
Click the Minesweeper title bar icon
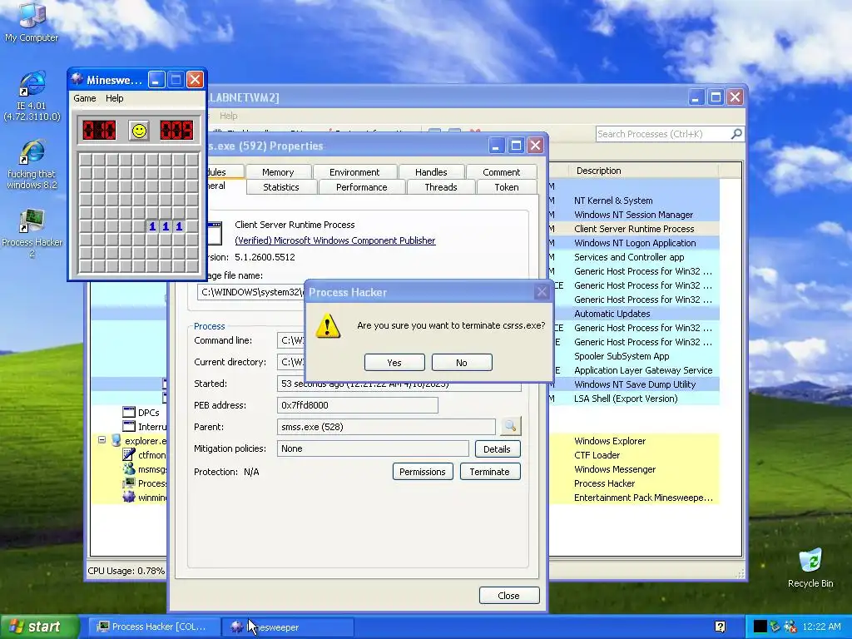click(x=77, y=80)
